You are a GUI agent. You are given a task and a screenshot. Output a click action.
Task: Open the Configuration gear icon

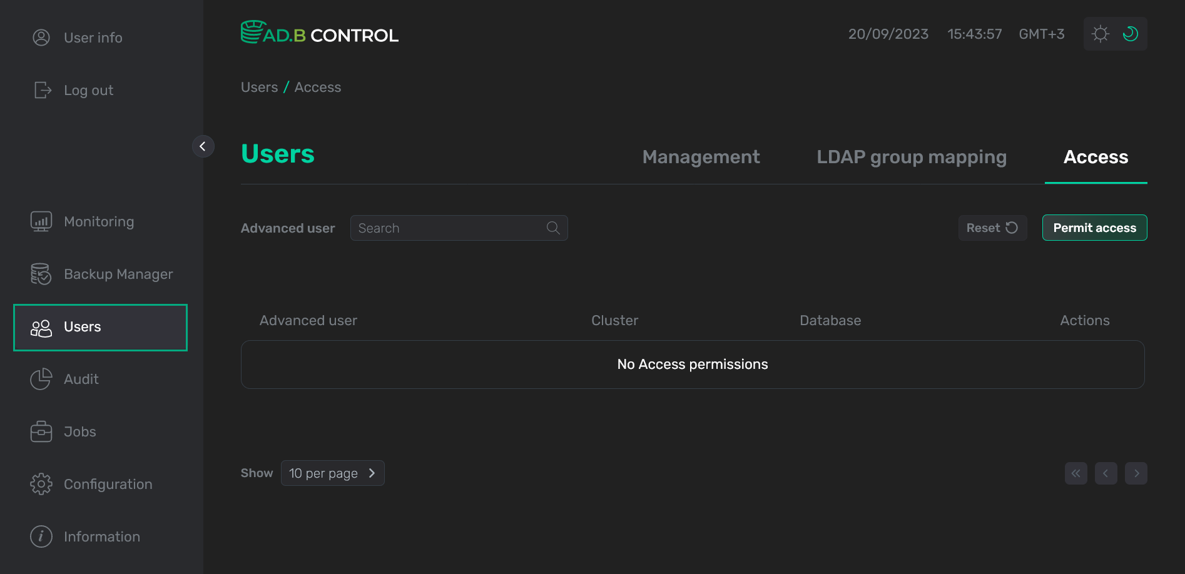(x=41, y=484)
